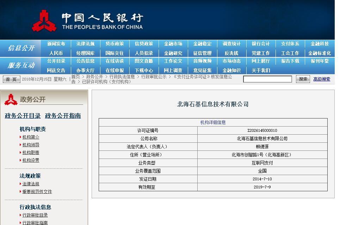Click 行政审批公示 in the breadcrumb
Screen dimensions: 346x225
coord(154,77)
